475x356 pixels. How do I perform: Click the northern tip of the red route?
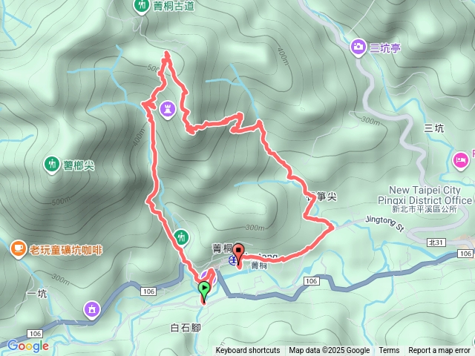click(167, 54)
